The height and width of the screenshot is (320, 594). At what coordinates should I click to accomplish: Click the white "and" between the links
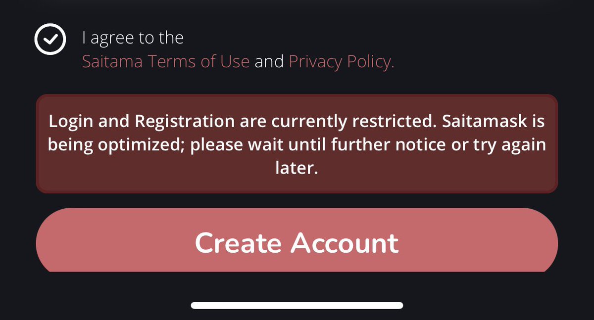269,62
